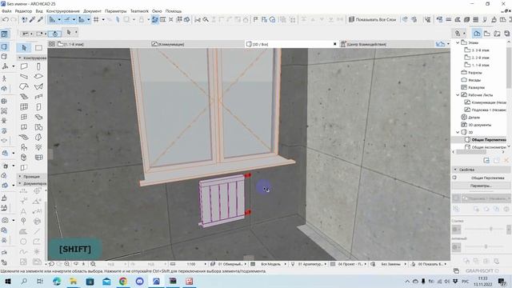
Task: Open the Teamwork menu
Action: coord(139,11)
